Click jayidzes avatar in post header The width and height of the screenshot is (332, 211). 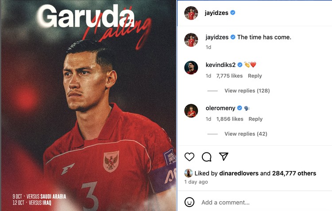191,13
